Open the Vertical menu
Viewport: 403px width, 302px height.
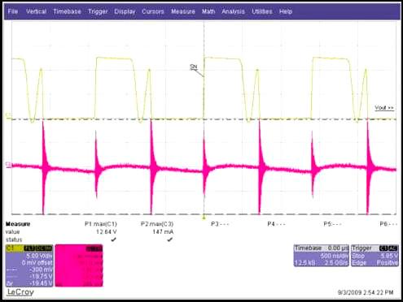(36, 11)
